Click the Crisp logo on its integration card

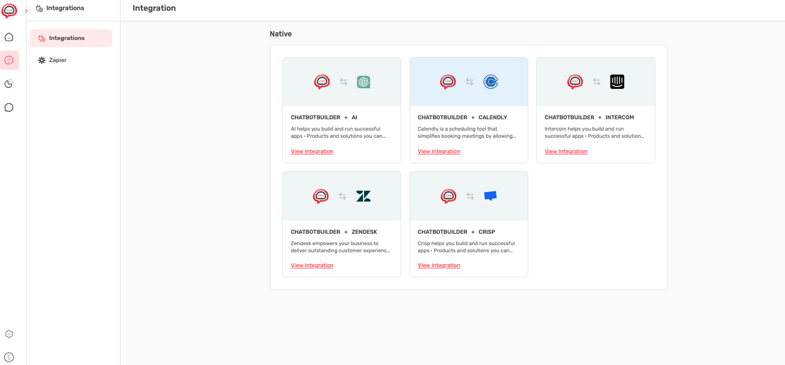(490, 196)
